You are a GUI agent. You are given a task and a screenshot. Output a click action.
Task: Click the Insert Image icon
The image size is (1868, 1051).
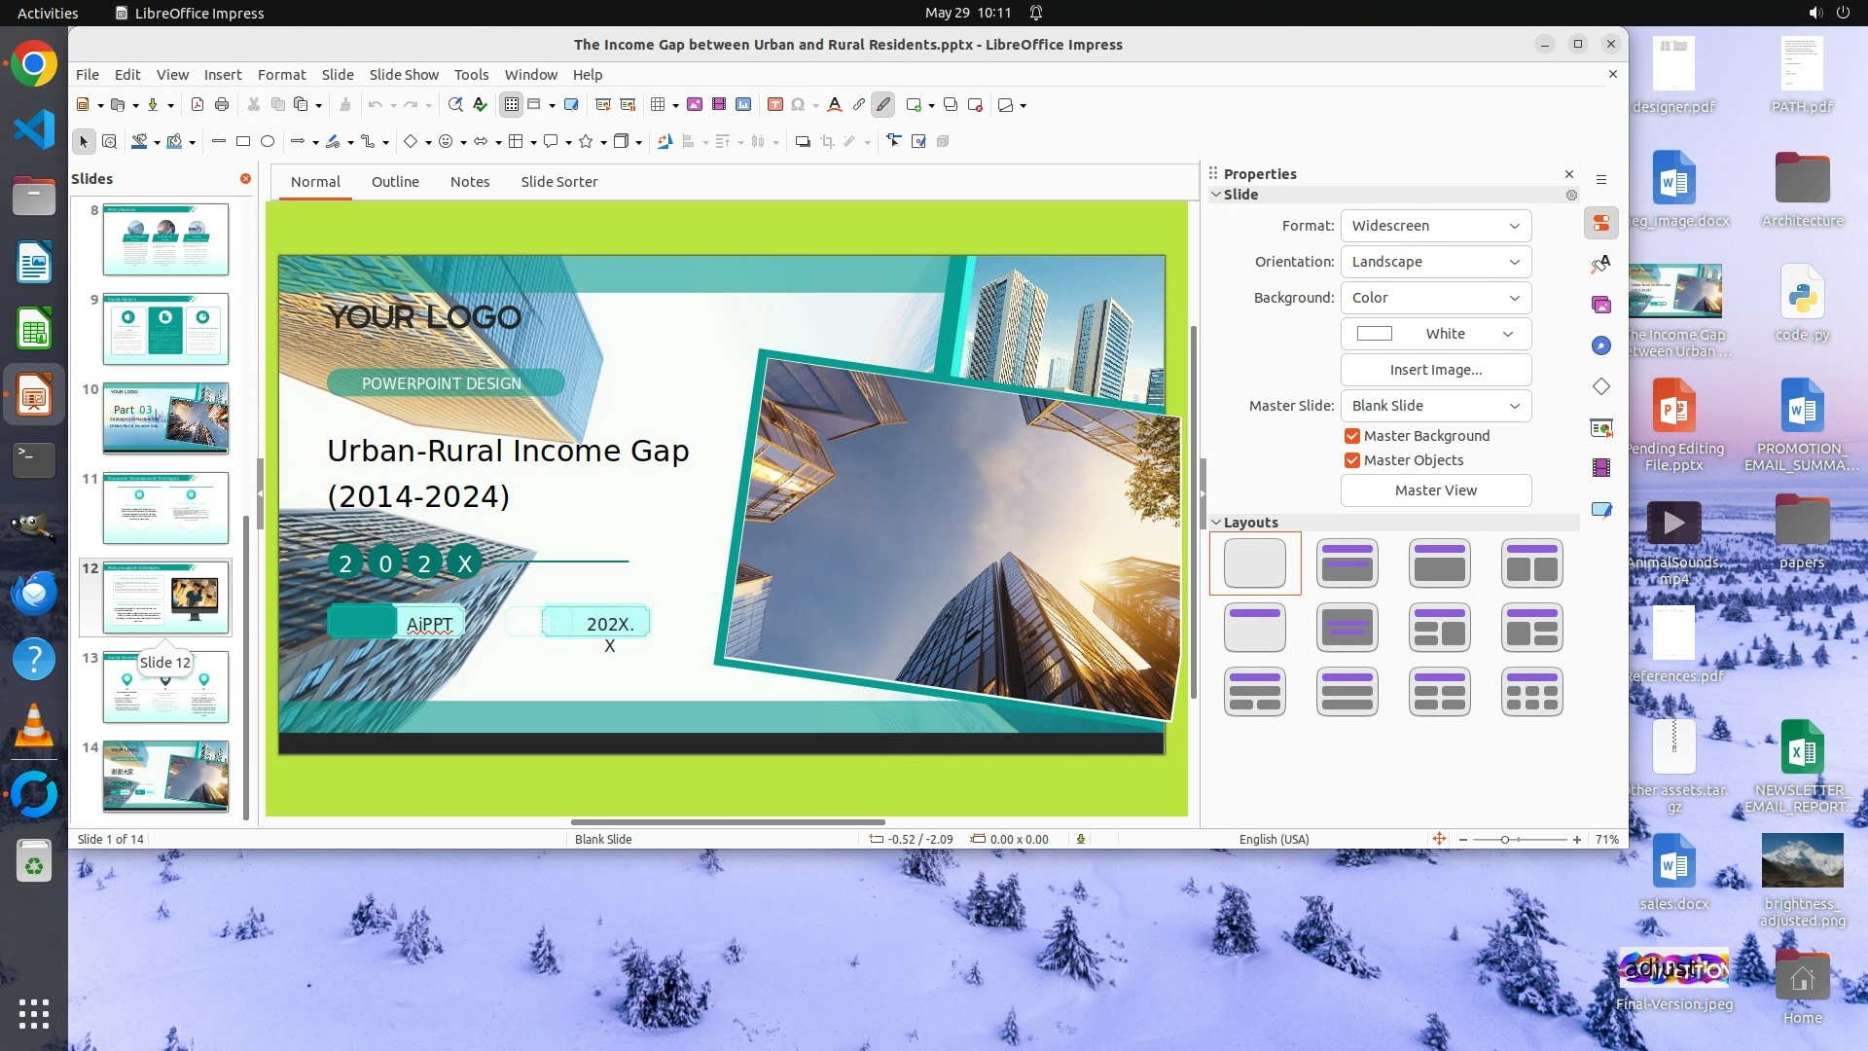tap(695, 105)
